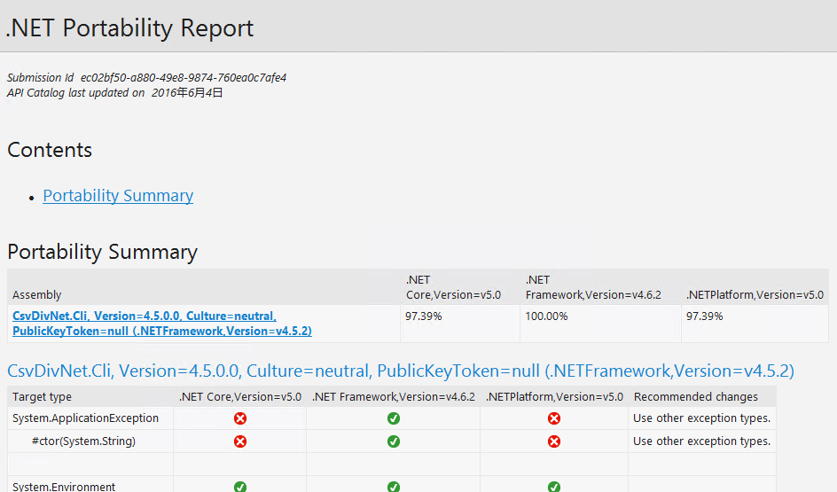Click red X for #ctor(System.String) under .NET Core
The height and width of the screenshot is (492, 837).
point(240,441)
